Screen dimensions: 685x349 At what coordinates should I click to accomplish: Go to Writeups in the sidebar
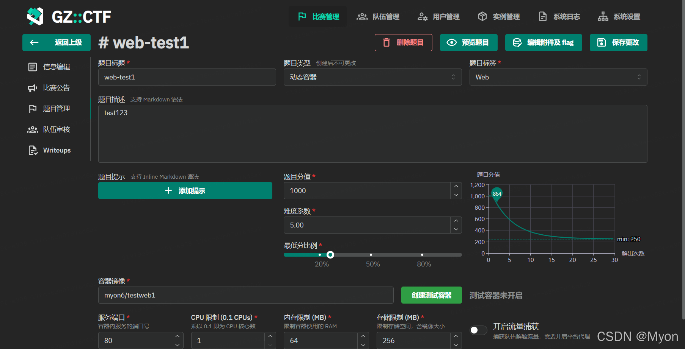56,150
